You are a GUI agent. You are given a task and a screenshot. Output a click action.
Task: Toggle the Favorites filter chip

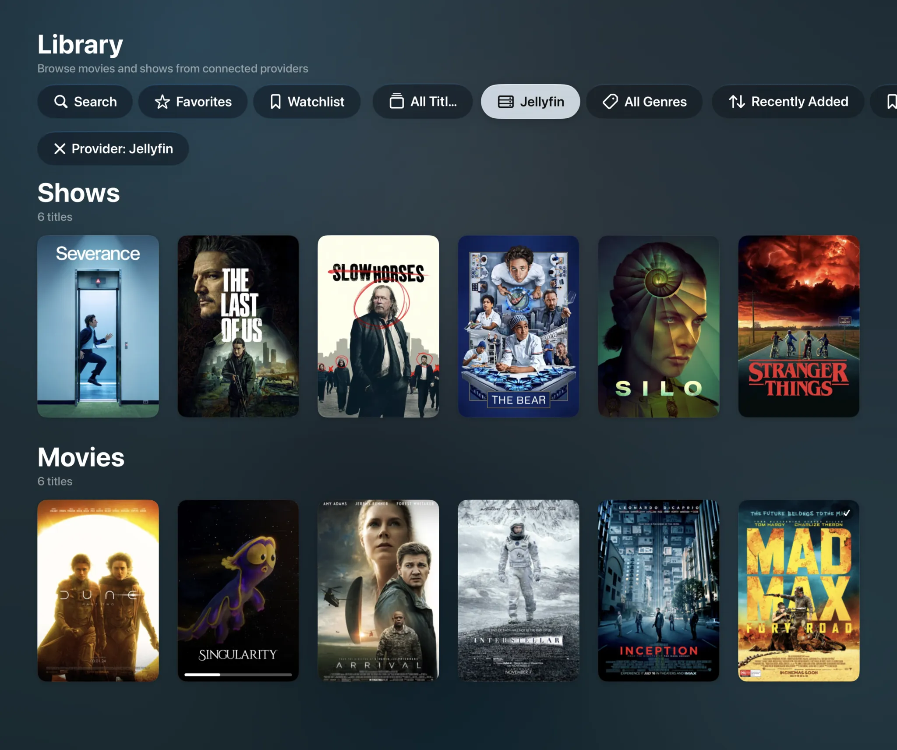coord(193,102)
